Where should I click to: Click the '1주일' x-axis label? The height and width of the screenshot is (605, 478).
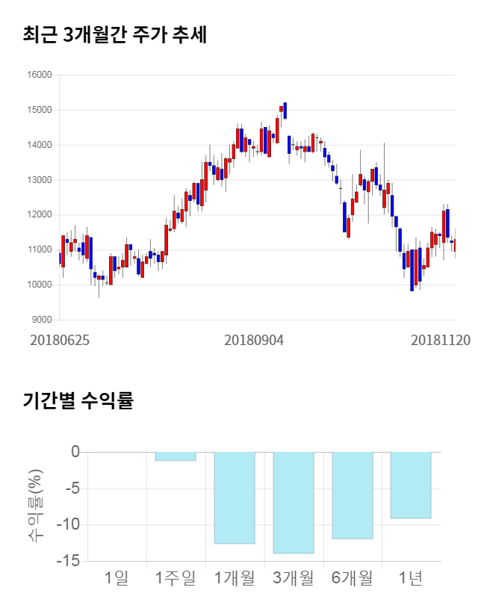pos(176,577)
